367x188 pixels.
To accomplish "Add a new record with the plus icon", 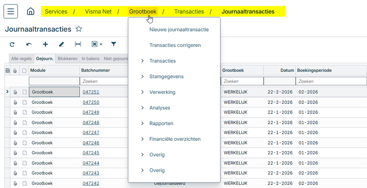I will click(46, 44).
